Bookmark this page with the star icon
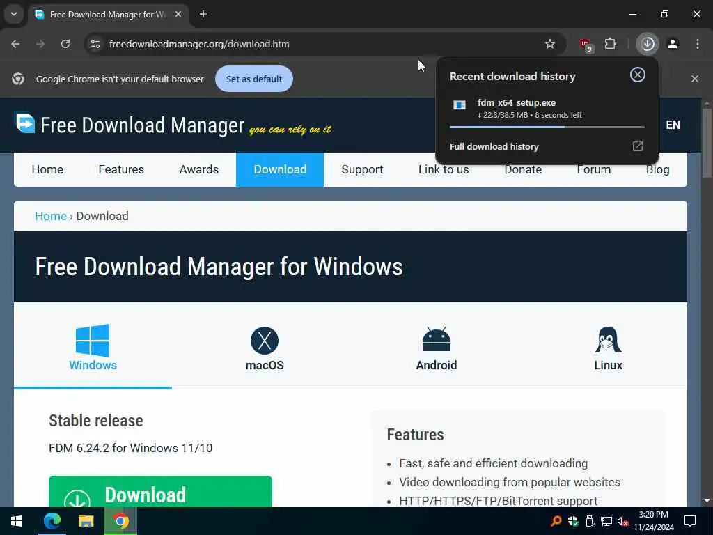 550,44
